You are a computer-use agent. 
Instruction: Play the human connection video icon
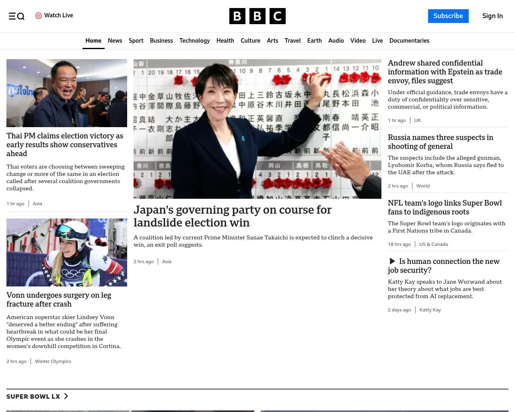[x=392, y=262]
